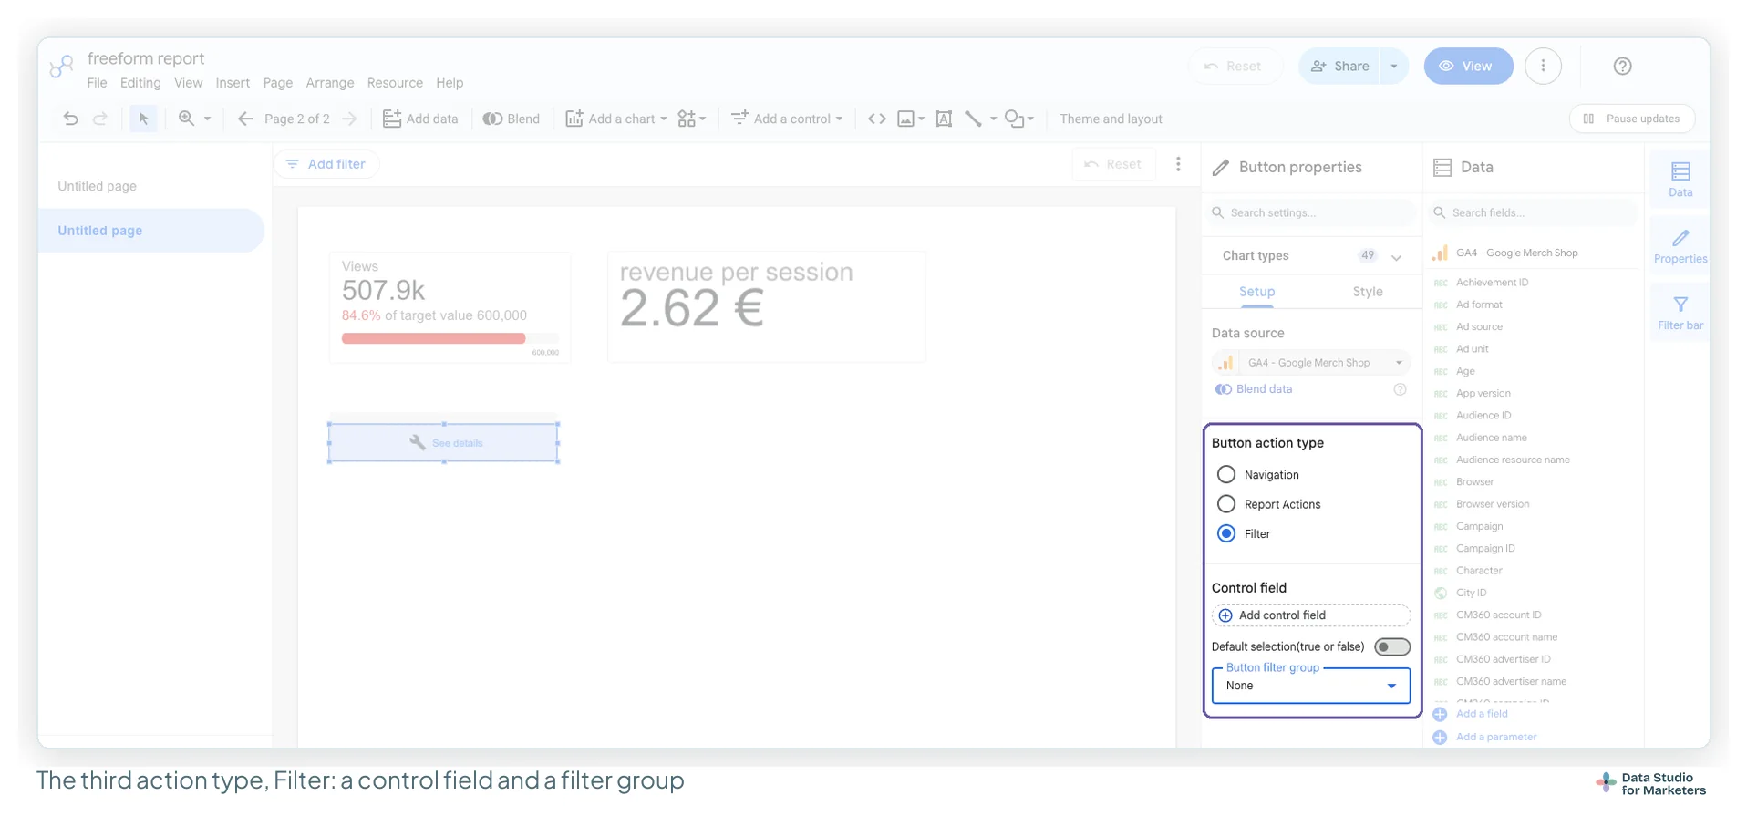
Task: Open the Button filter group dropdown
Action: (x=1311, y=686)
